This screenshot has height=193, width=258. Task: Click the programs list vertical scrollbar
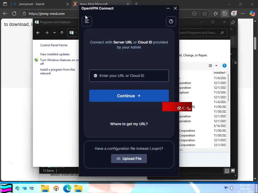tap(228, 87)
